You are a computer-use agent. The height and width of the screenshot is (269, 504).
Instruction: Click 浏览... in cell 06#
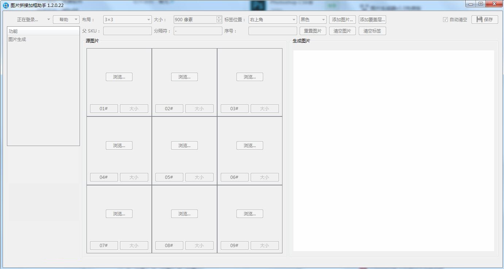tap(250, 146)
